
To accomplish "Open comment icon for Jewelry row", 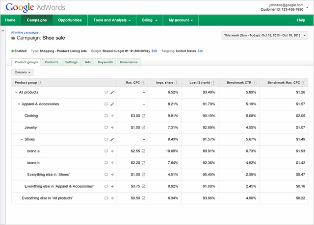I will pos(106,127).
